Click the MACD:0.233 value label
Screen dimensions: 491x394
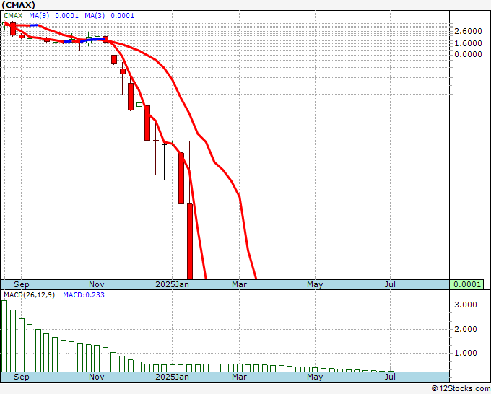pos(84,295)
